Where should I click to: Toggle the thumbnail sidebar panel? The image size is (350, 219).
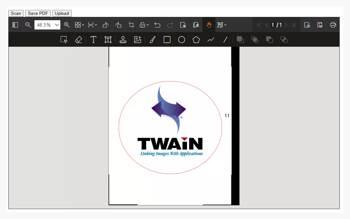click(15, 25)
